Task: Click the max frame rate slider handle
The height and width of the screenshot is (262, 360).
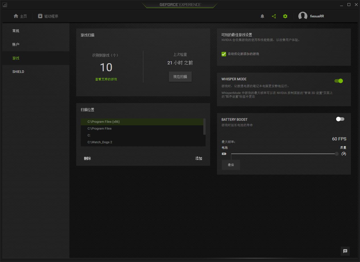Action: (337, 154)
